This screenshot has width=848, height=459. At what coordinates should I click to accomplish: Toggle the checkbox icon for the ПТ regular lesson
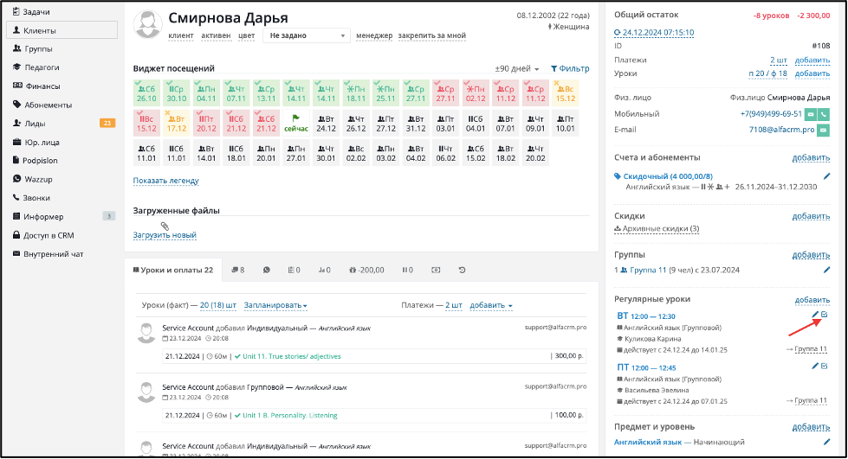(x=825, y=366)
